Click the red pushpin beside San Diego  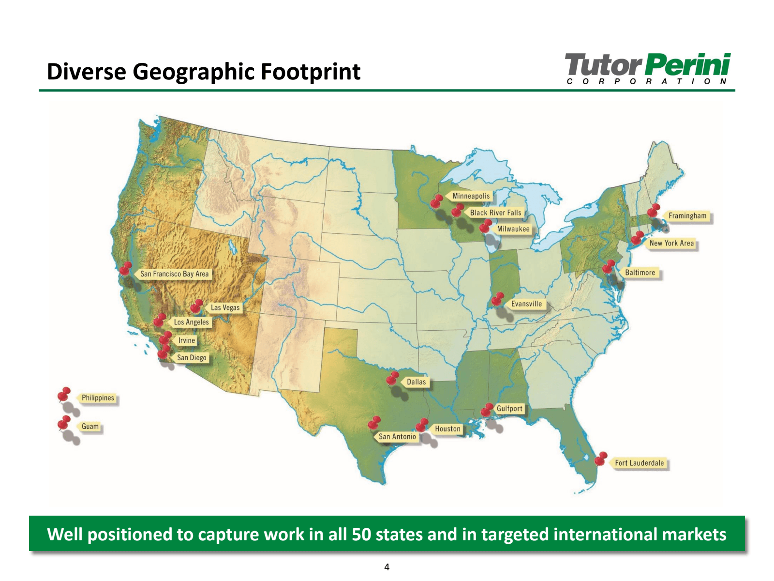pos(164,352)
